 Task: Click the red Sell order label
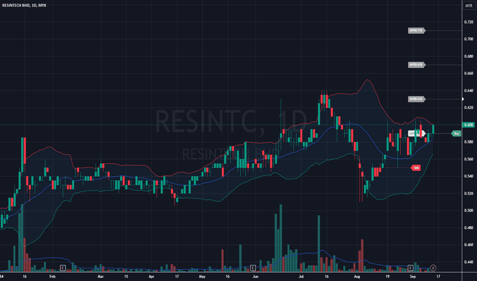416,168
